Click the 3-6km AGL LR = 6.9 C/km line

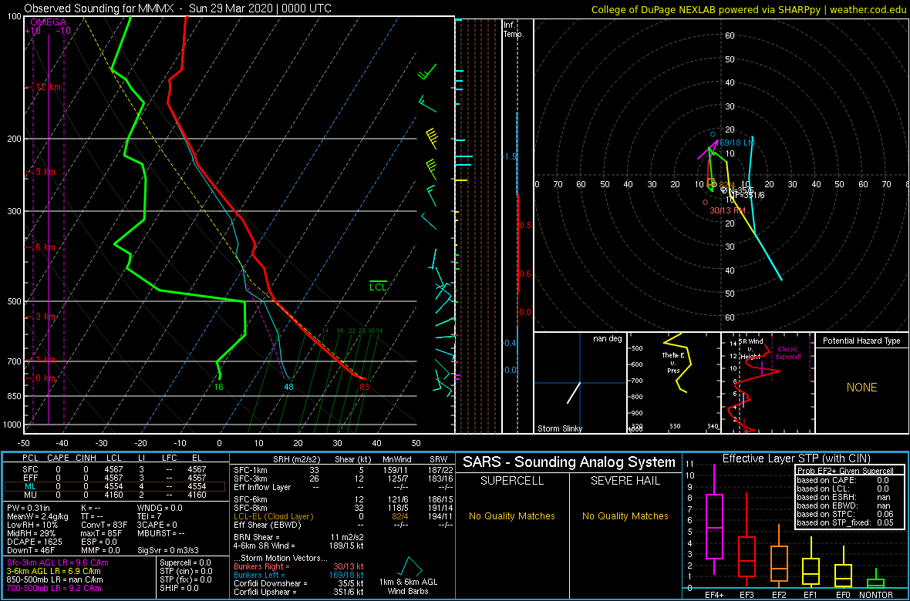[55, 571]
